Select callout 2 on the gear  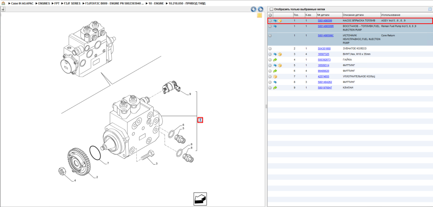(x=97, y=177)
